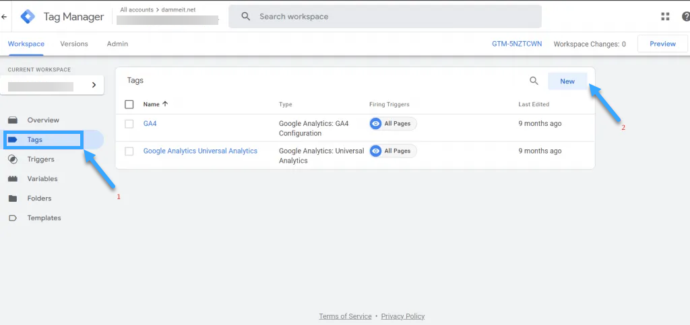
Task: Click Workspace Changes: 0 text
Action: [x=590, y=44]
